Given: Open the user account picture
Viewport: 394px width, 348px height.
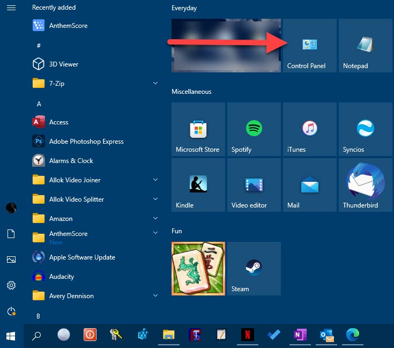Looking at the screenshot, I should point(11,208).
